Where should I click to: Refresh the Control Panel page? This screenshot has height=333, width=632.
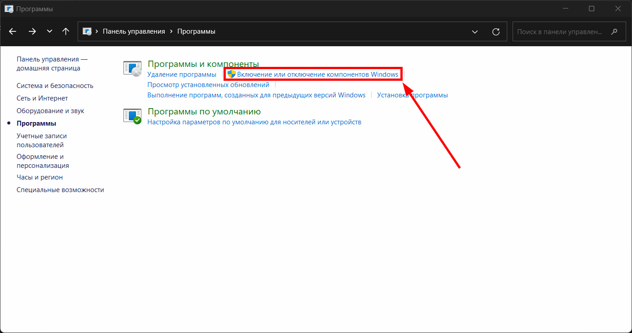pyautogui.click(x=496, y=31)
